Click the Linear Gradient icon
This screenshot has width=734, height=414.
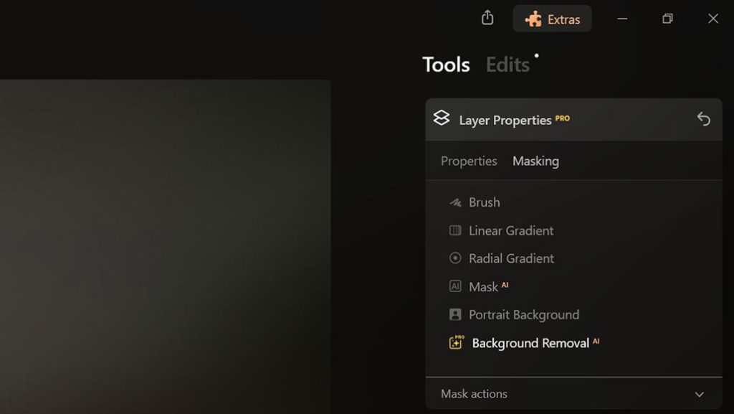[x=455, y=230]
